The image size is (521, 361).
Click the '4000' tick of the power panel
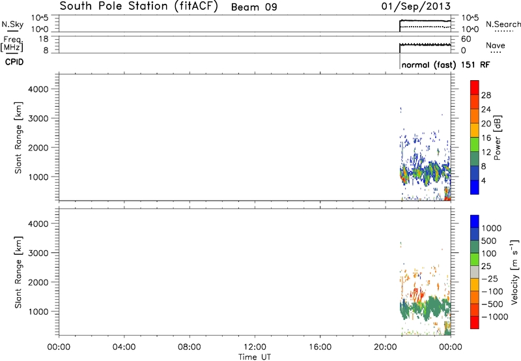(38, 89)
